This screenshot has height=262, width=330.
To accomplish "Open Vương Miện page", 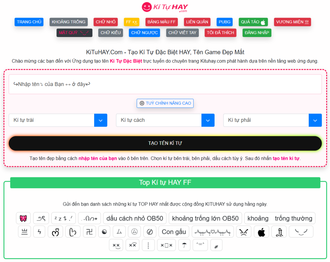I will click(292, 22).
